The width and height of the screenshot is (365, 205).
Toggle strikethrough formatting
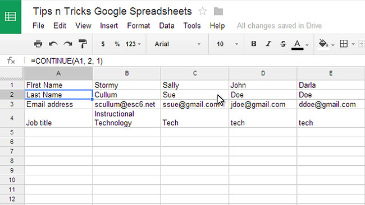283,44
